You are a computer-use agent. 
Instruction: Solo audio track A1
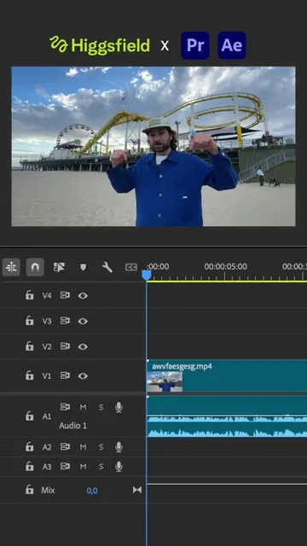[101, 407]
